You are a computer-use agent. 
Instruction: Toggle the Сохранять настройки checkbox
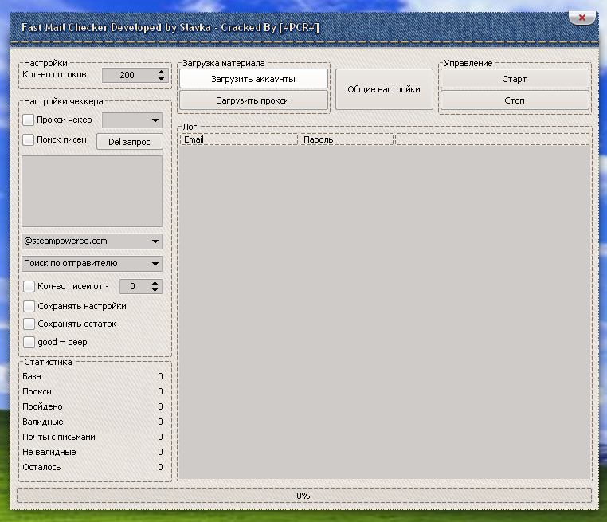pyautogui.click(x=29, y=306)
